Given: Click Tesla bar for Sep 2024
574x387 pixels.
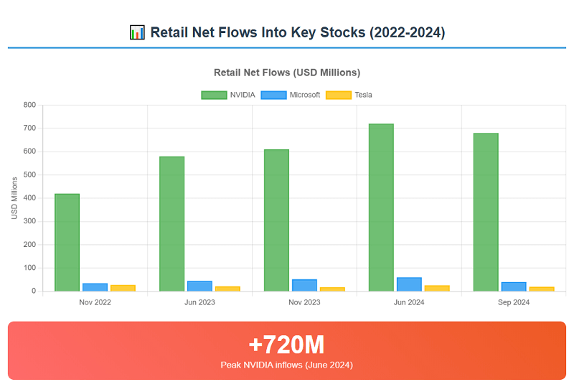Looking at the screenshot, I should point(542,289).
